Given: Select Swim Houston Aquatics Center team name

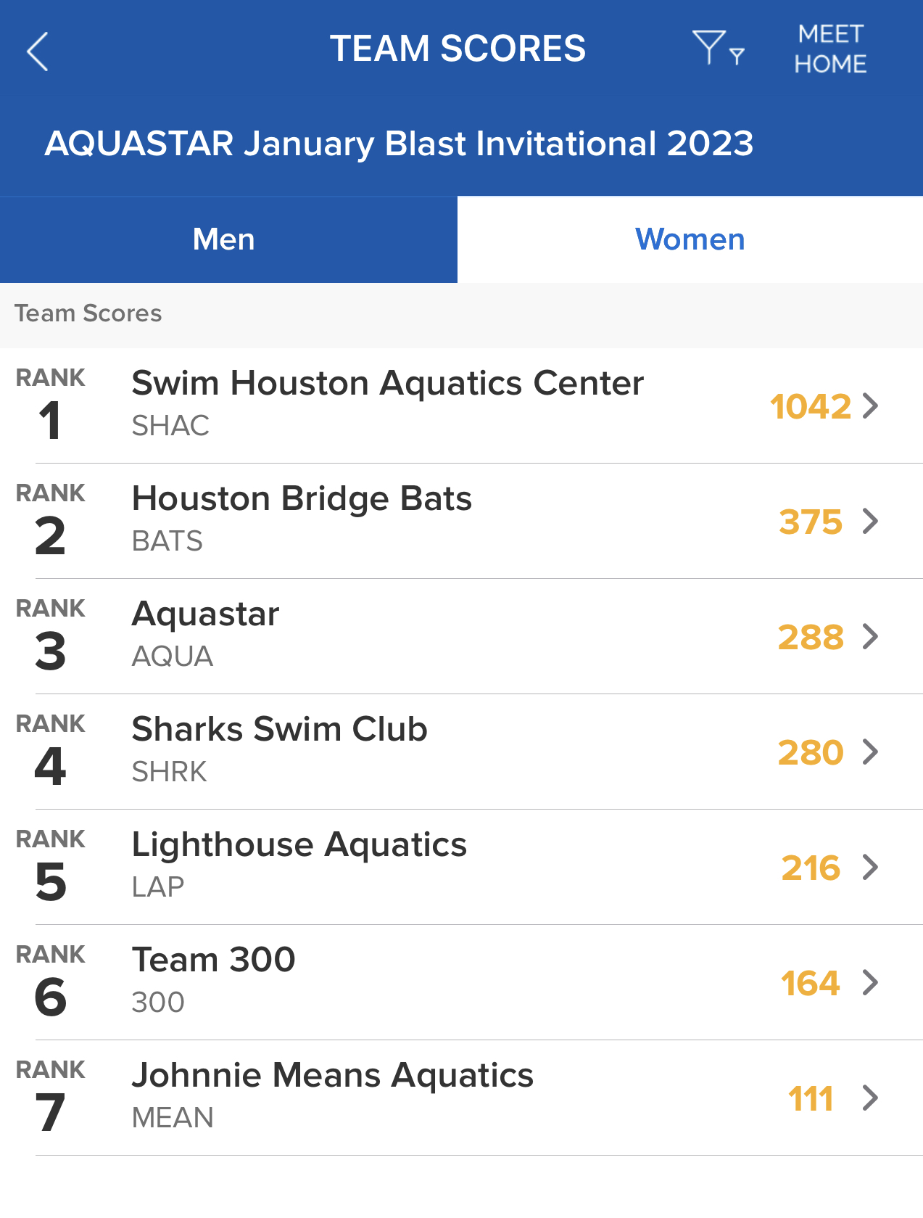Looking at the screenshot, I should tap(387, 383).
